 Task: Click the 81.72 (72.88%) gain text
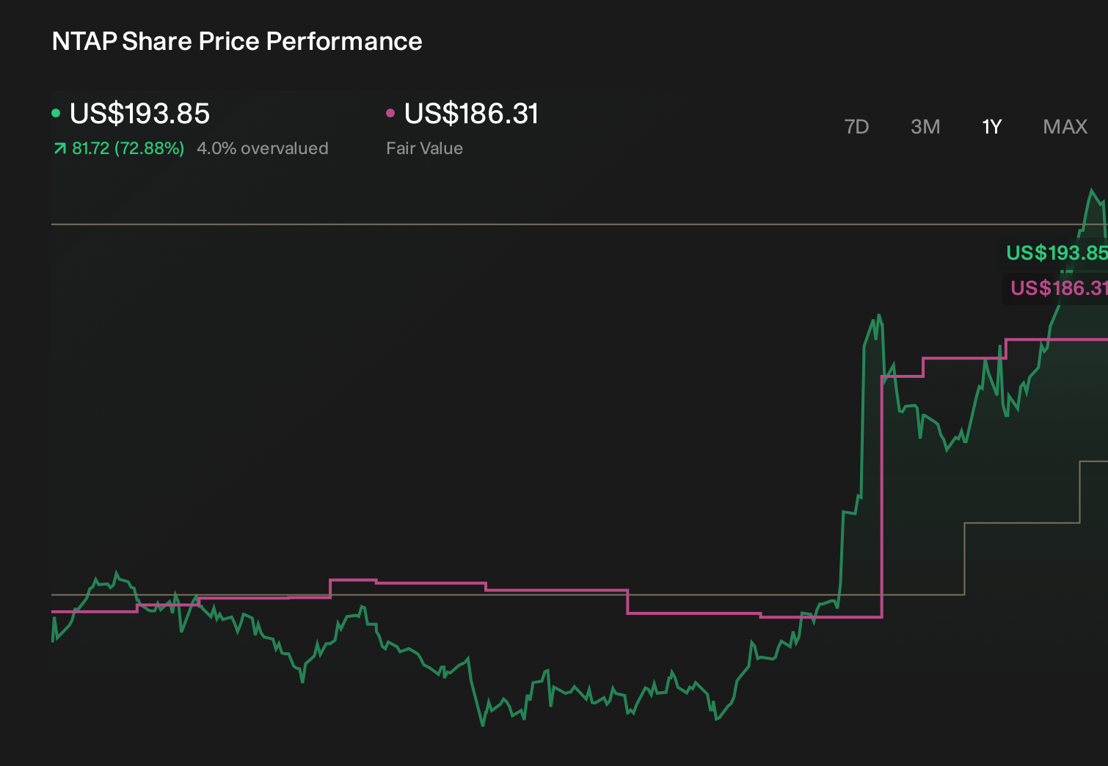pos(128,148)
